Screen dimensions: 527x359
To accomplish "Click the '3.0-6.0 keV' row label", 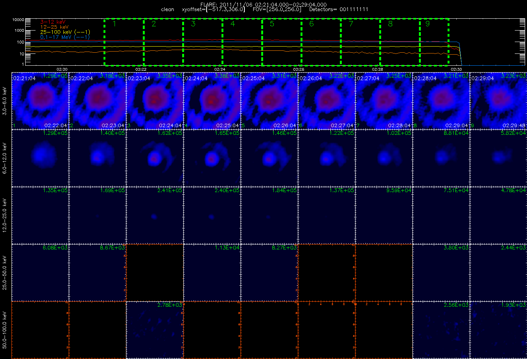I will (5, 101).
